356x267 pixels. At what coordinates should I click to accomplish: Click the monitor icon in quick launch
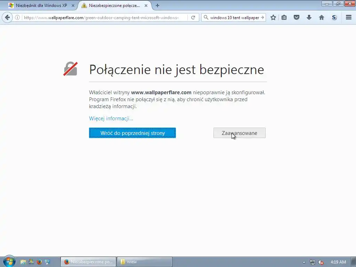(x=47, y=262)
